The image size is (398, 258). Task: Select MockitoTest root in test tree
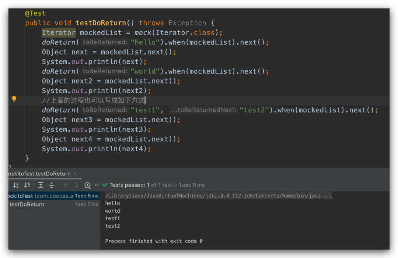tap(54, 196)
